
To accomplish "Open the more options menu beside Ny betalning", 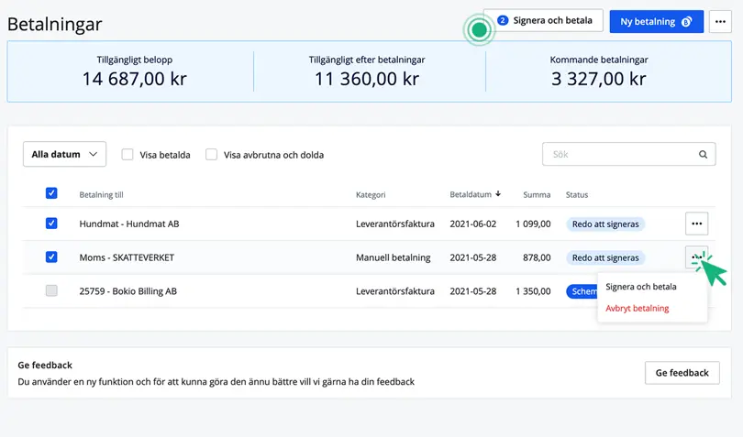I will [720, 22].
